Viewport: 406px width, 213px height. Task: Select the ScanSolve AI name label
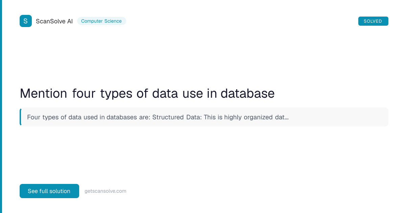click(x=54, y=21)
